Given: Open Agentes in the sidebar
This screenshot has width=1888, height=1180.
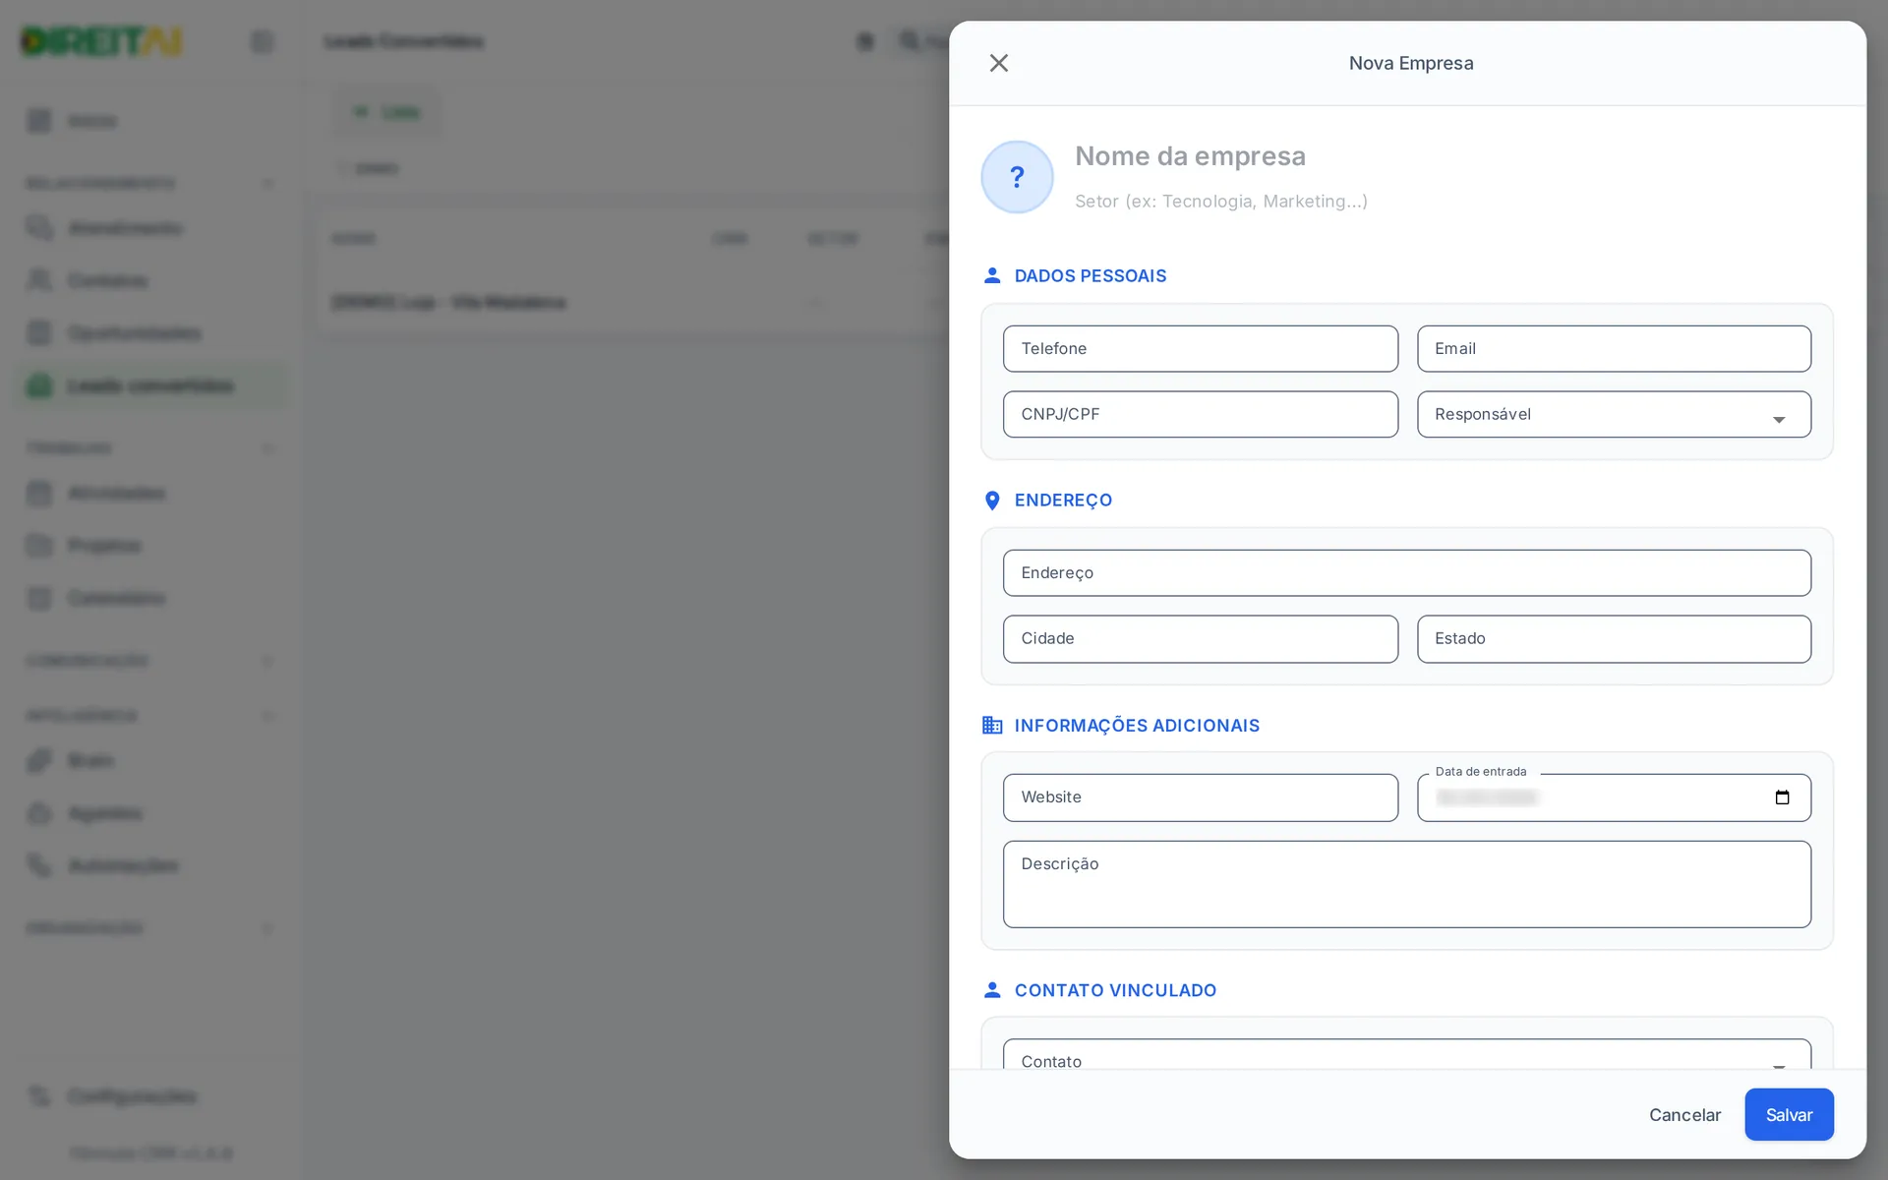Looking at the screenshot, I should (x=149, y=813).
